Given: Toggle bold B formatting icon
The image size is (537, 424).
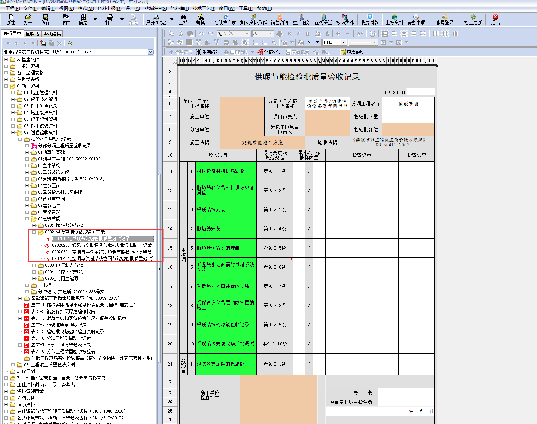Looking at the screenshot, I should click(x=289, y=34).
